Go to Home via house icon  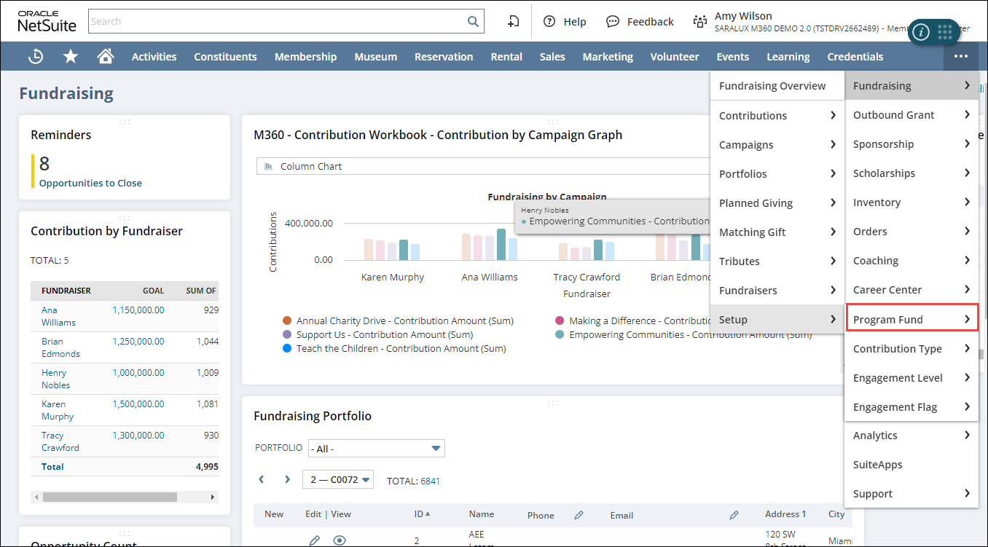click(106, 57)
